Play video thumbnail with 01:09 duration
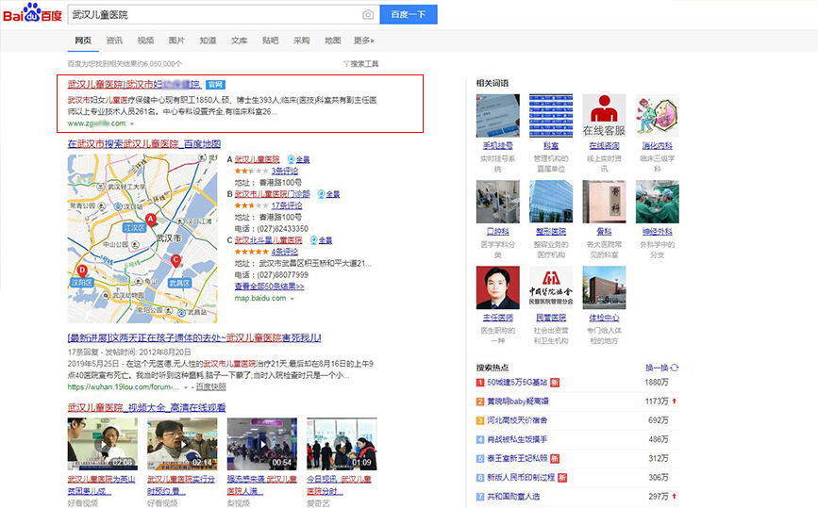818x508 pixels. pos(342,444)
